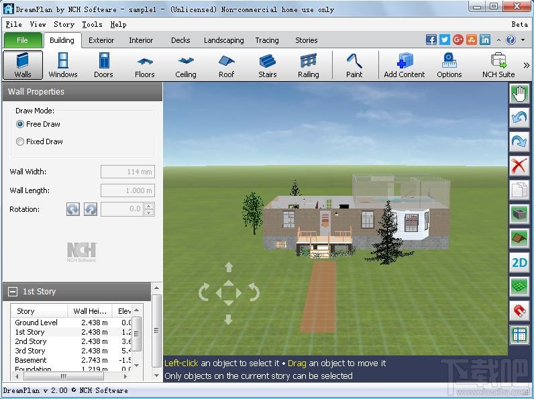Switch to the Landscaping tab
The width and height of the screenshot is (534, 399).
224,40
